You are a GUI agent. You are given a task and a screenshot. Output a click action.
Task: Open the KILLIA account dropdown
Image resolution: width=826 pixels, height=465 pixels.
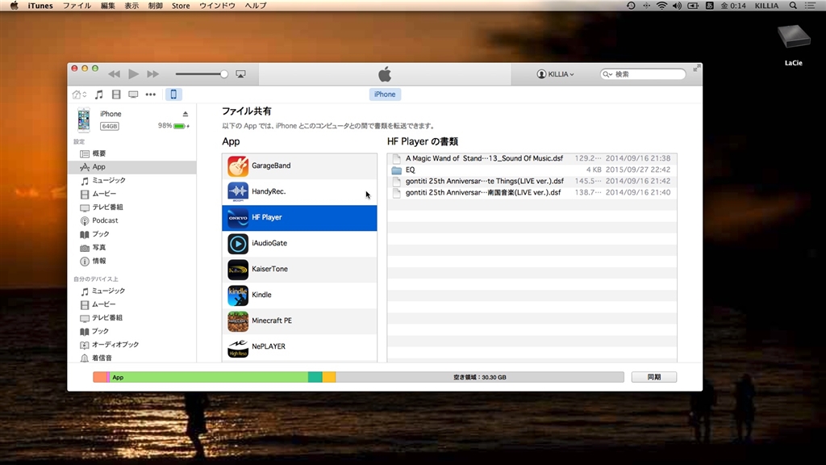click(555, 74)
